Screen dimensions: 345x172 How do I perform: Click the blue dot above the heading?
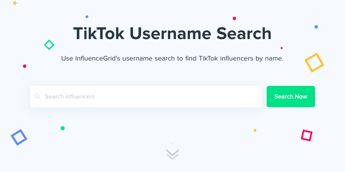point(87,17)
